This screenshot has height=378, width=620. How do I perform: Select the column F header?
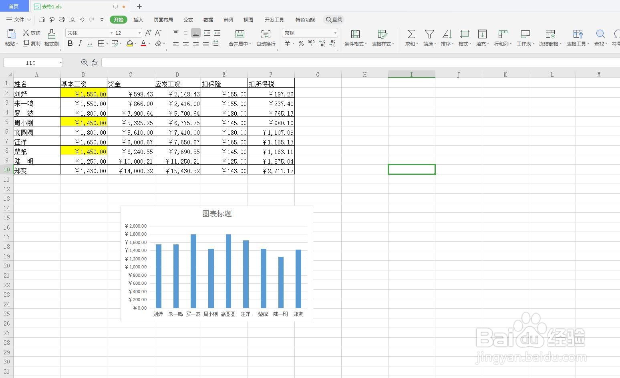click(x=271, y=74)
